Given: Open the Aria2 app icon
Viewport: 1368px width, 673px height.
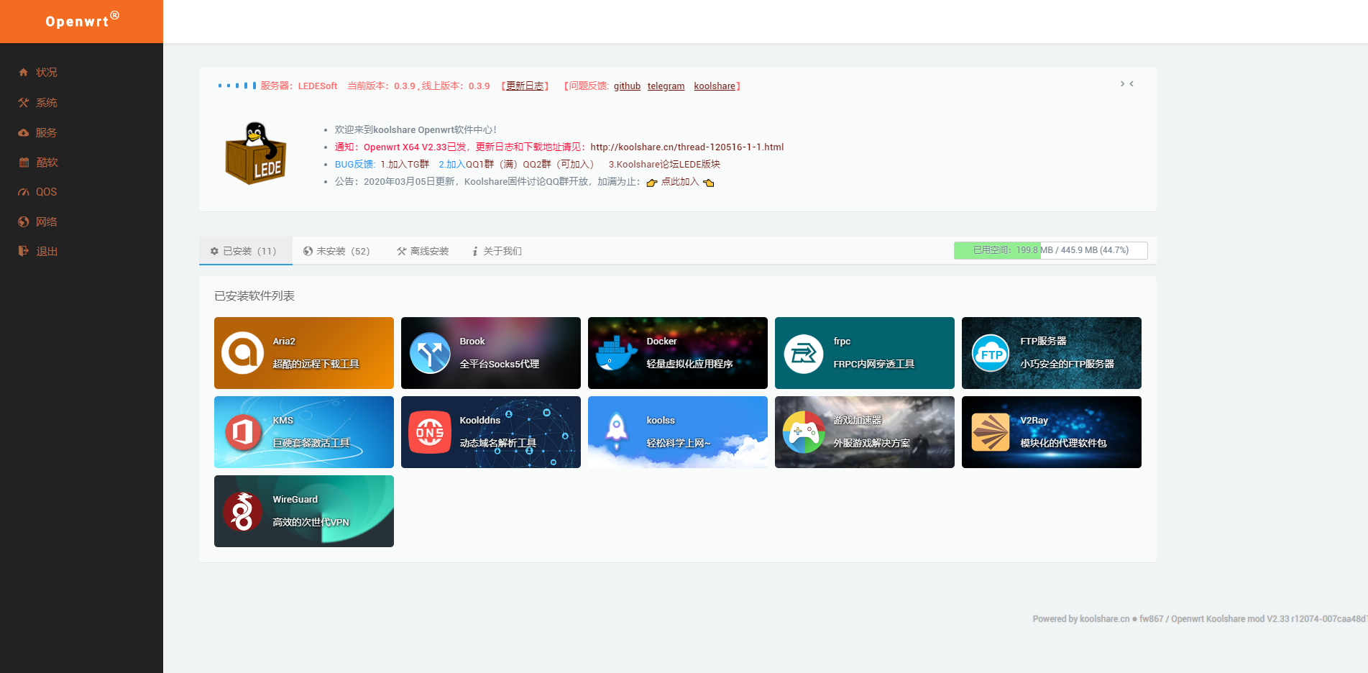Looking at the screenshot, I should [242, 353].
